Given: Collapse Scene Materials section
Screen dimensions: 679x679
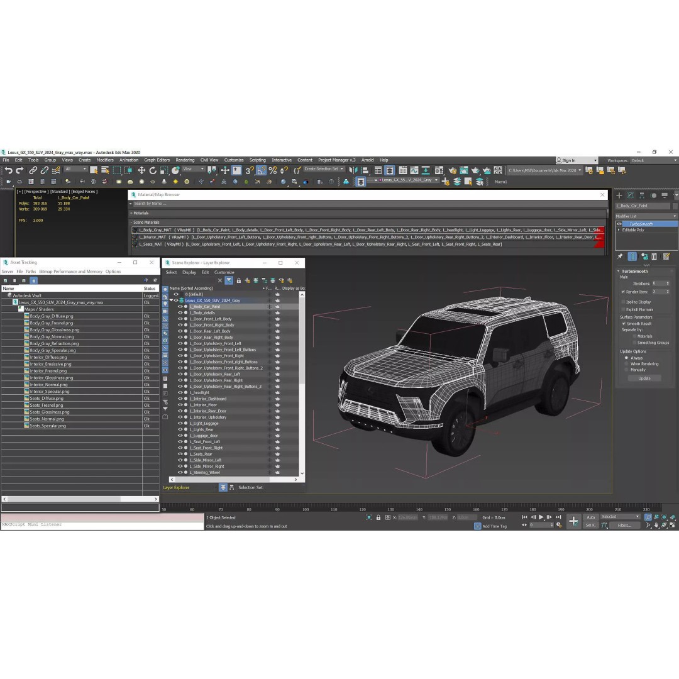Looking at the screenshot, I should point(131,222).
